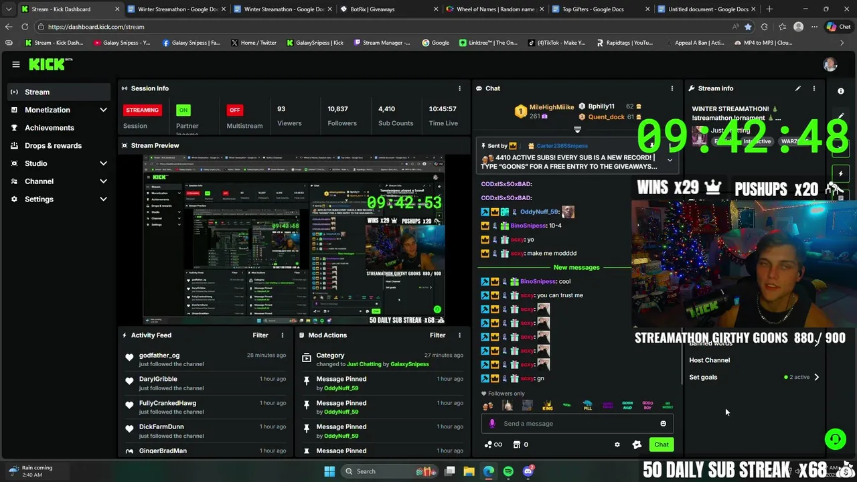Click the Windows Start button
This screenshot has height=482, width=857.
tap(329, 471)
